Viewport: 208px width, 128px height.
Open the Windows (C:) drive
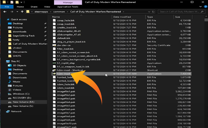pyautogui.click(x=21, y=94)
